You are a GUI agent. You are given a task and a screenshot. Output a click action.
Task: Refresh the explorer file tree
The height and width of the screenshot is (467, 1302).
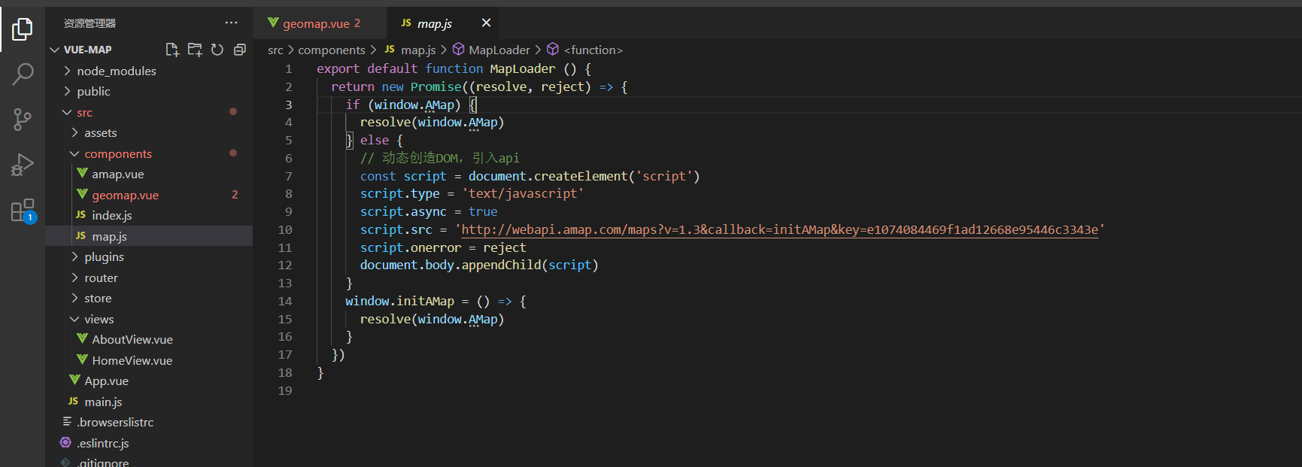point(217,50)
